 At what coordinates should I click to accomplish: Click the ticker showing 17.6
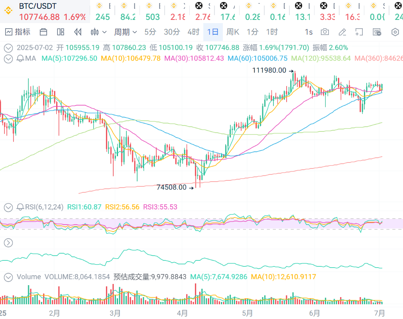tap(228, 11)
